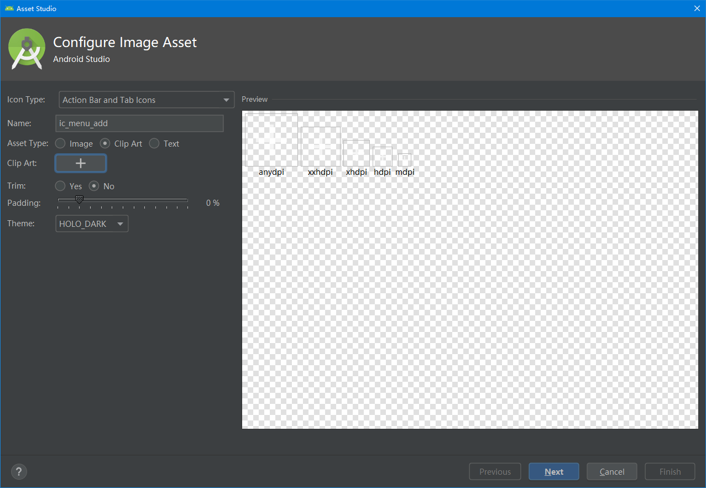Click the Android Studio logo in header
This screenshot has width=706, height=488.
click(27, 49)
